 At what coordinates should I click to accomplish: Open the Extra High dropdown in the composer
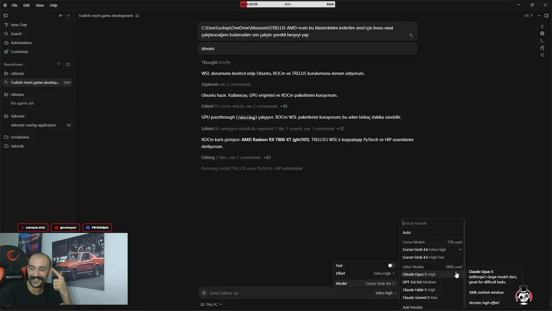tap(386, 293)
